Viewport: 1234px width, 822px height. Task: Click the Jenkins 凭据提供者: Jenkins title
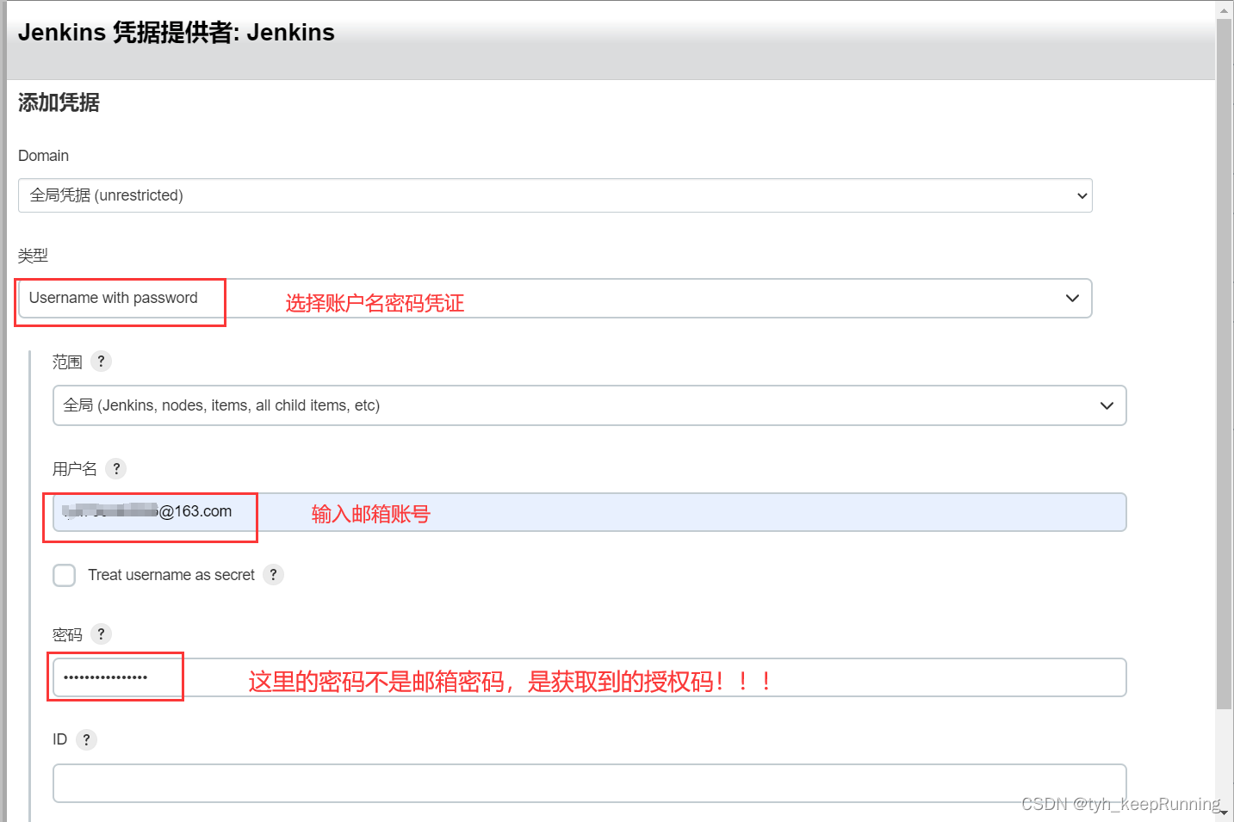point(177,33)
